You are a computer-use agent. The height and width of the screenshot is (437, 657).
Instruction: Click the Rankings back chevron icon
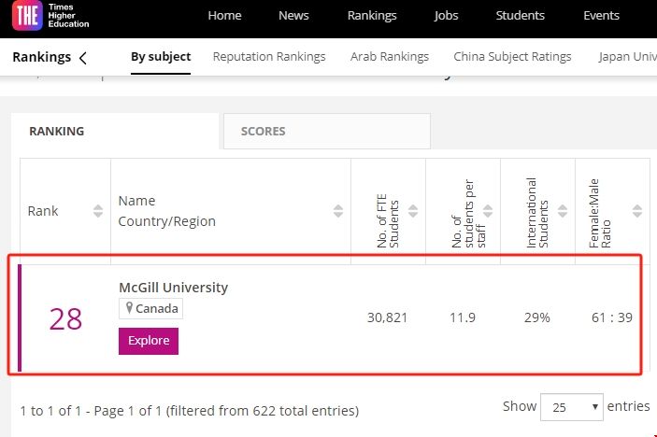(x=83, y=58)
